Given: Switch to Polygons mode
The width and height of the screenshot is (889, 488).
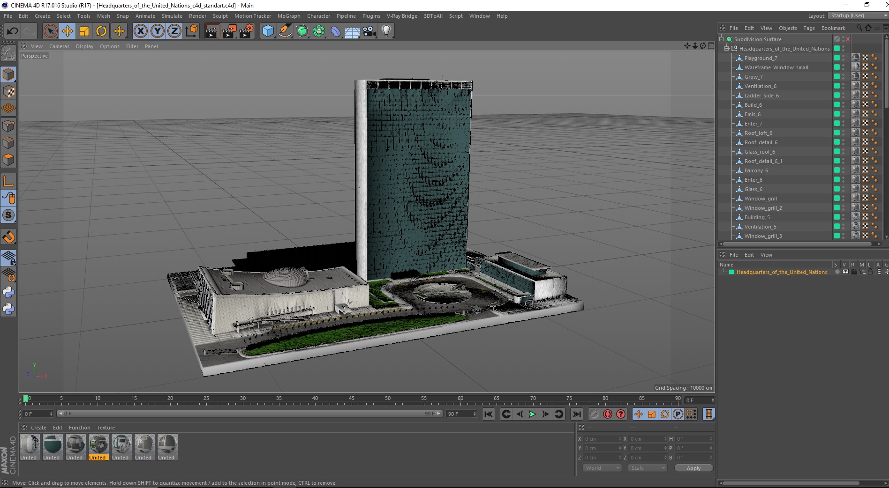Looking at the screenshot, I should coord(8,160).
